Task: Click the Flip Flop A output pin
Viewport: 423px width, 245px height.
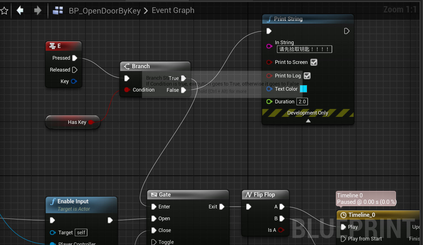Action: (282, 207)
